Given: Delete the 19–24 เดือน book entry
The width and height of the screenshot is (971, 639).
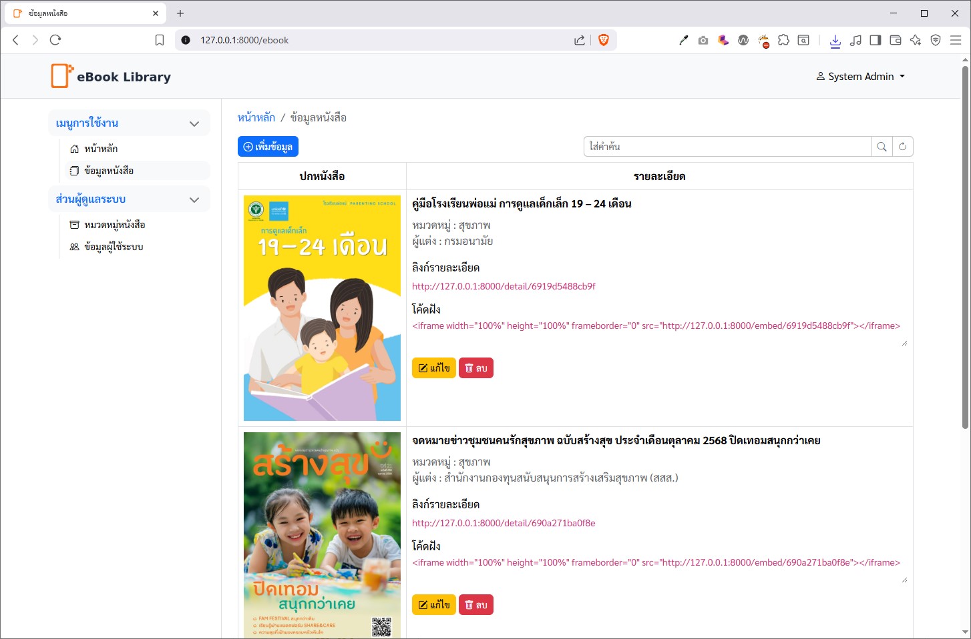Looking at the screenshot, I should tap(475, 368).
